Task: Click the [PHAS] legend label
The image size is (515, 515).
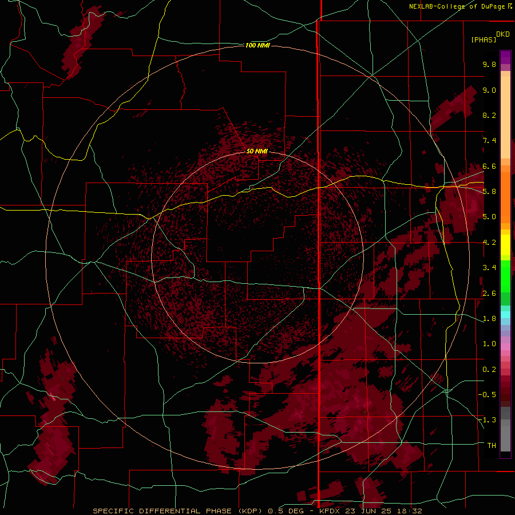Action: point(484,39)
